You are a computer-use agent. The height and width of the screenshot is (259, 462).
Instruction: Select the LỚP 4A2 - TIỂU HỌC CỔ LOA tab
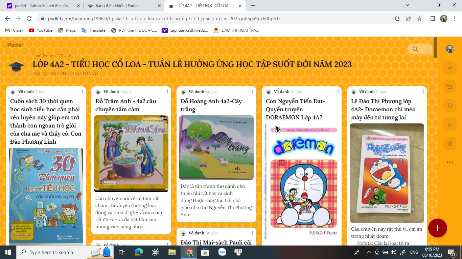[205, 6]
